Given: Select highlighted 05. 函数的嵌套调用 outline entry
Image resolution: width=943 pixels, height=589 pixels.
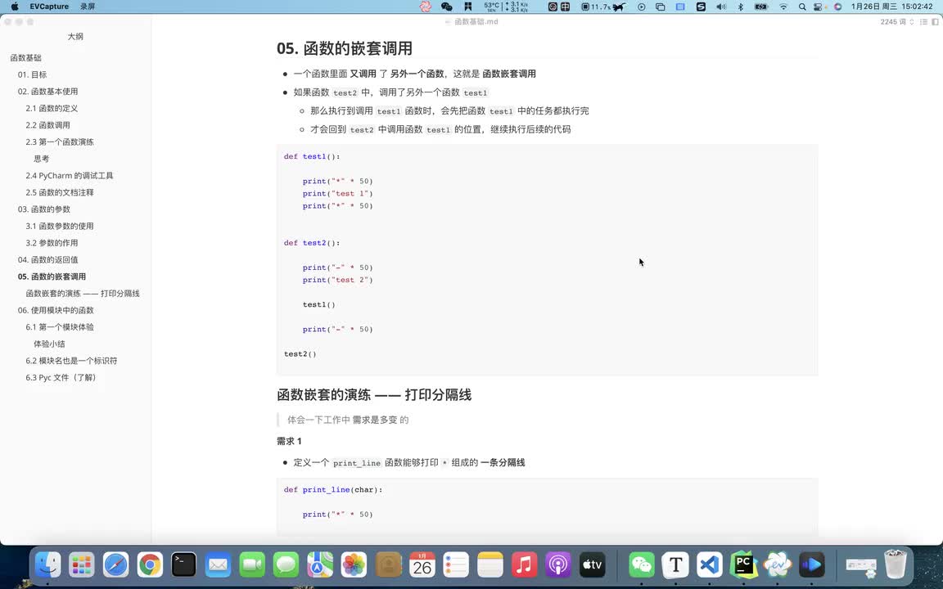Looking at the screenshot, I should point(52,277).
